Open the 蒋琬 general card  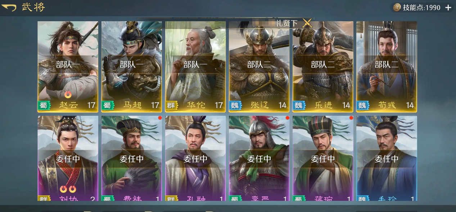(323, 158)
